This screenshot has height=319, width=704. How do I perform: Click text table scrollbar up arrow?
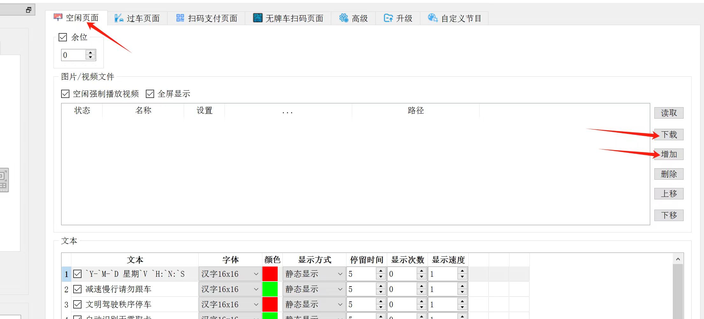(x=678, y=259)
